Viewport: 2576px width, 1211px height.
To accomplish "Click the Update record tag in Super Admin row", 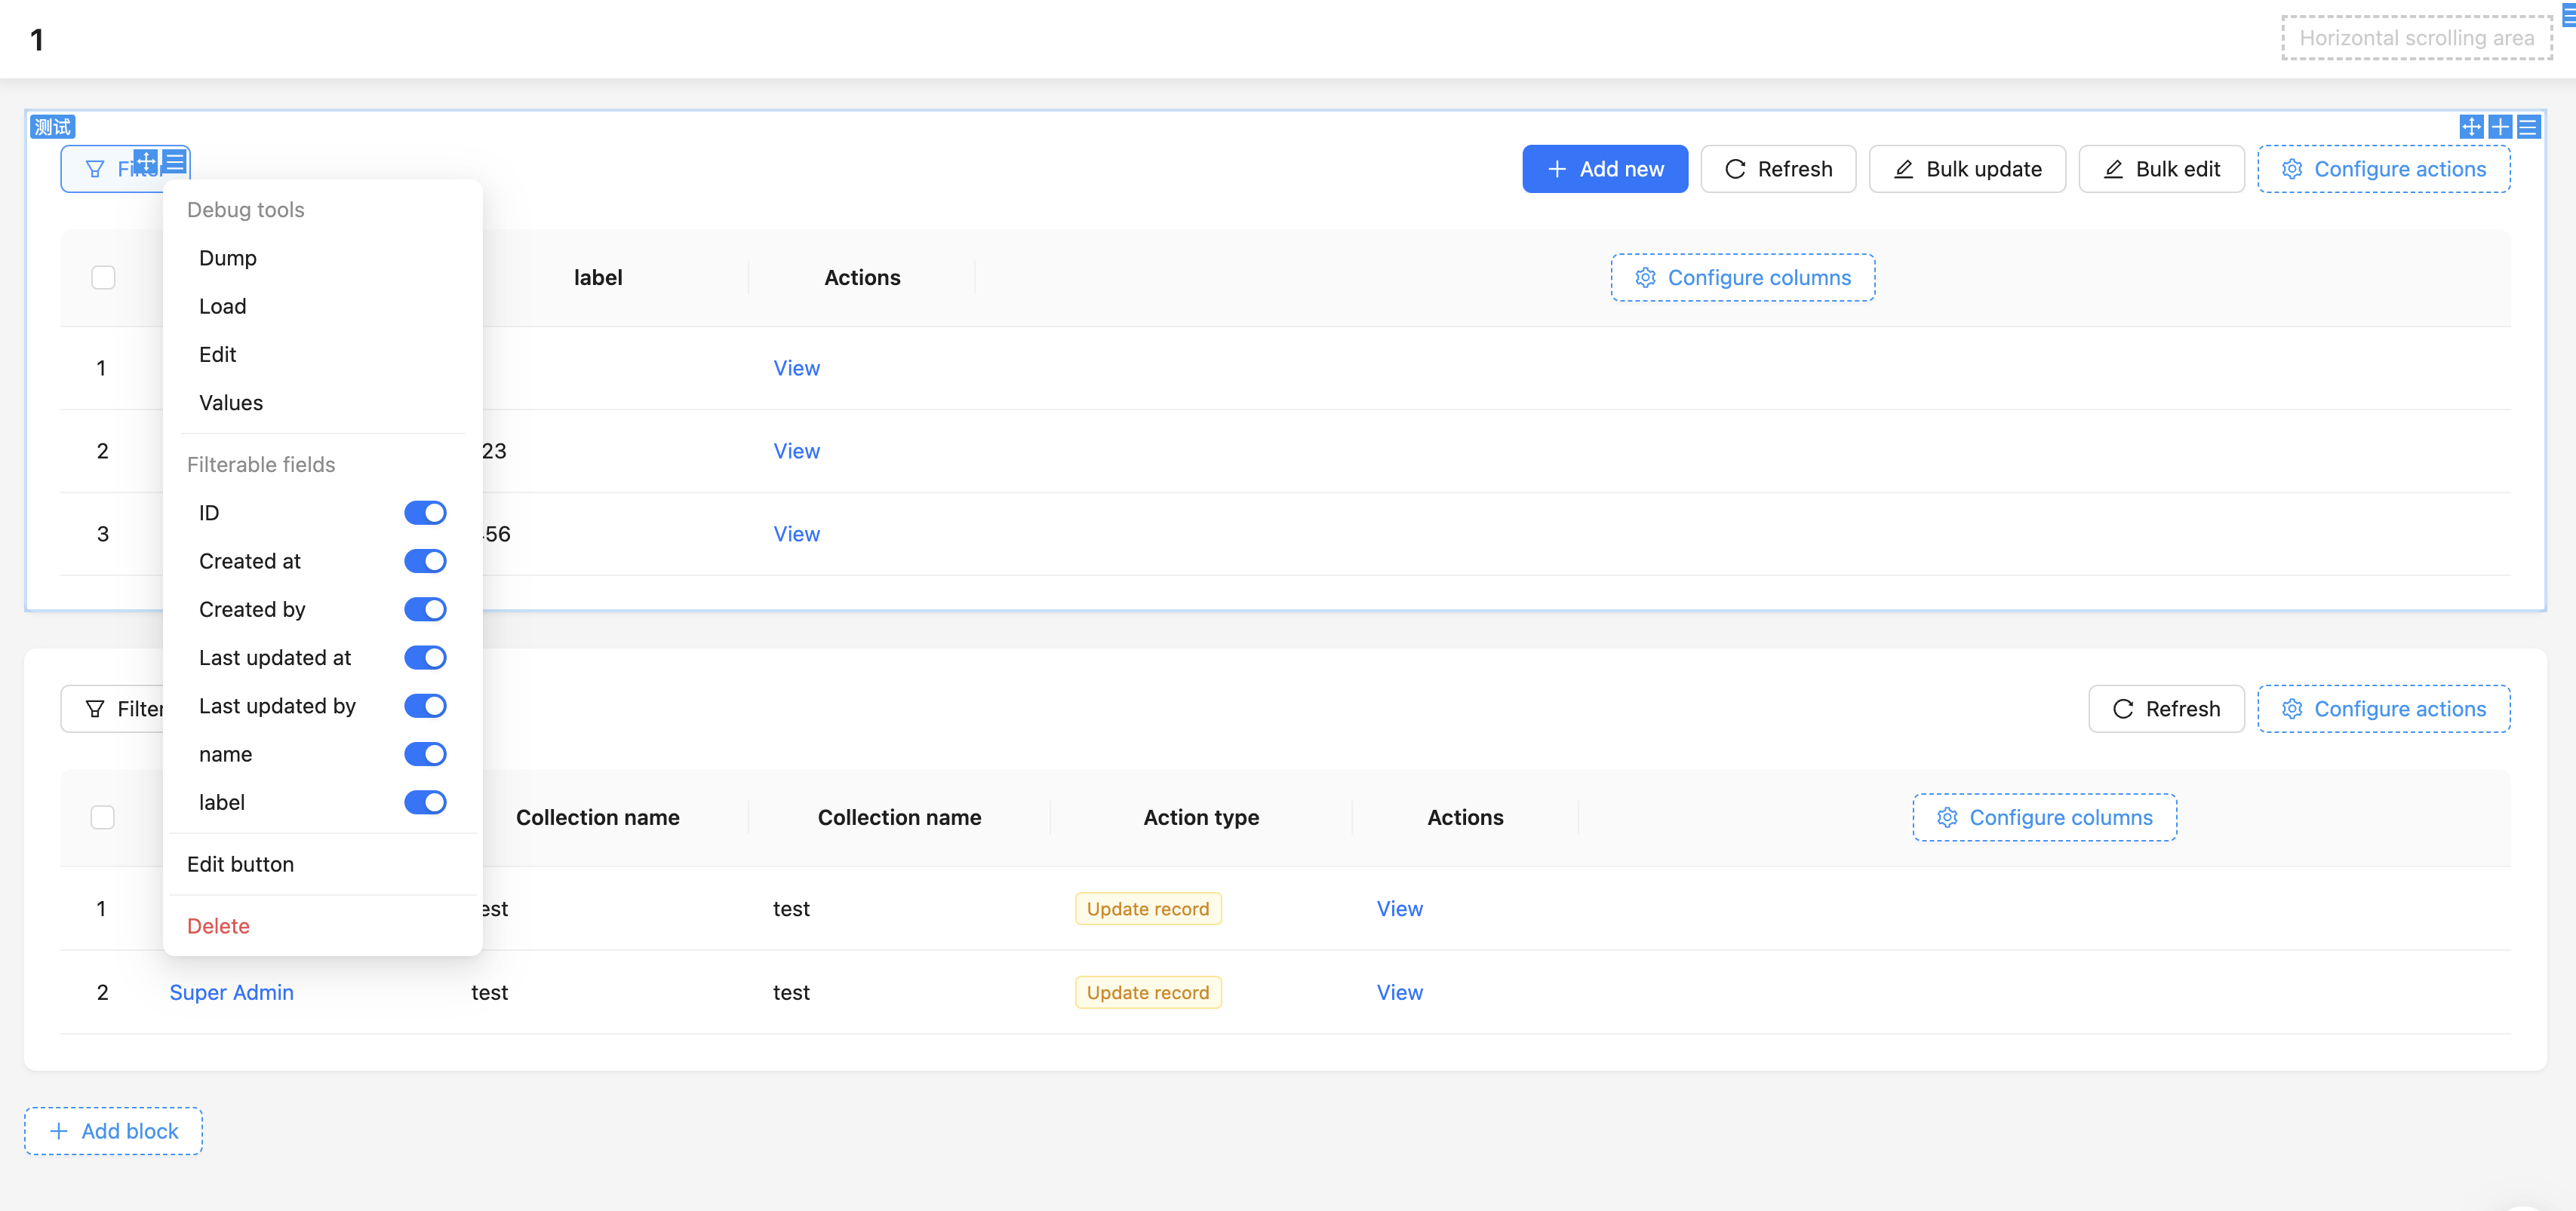I will tap(1148, 992).
